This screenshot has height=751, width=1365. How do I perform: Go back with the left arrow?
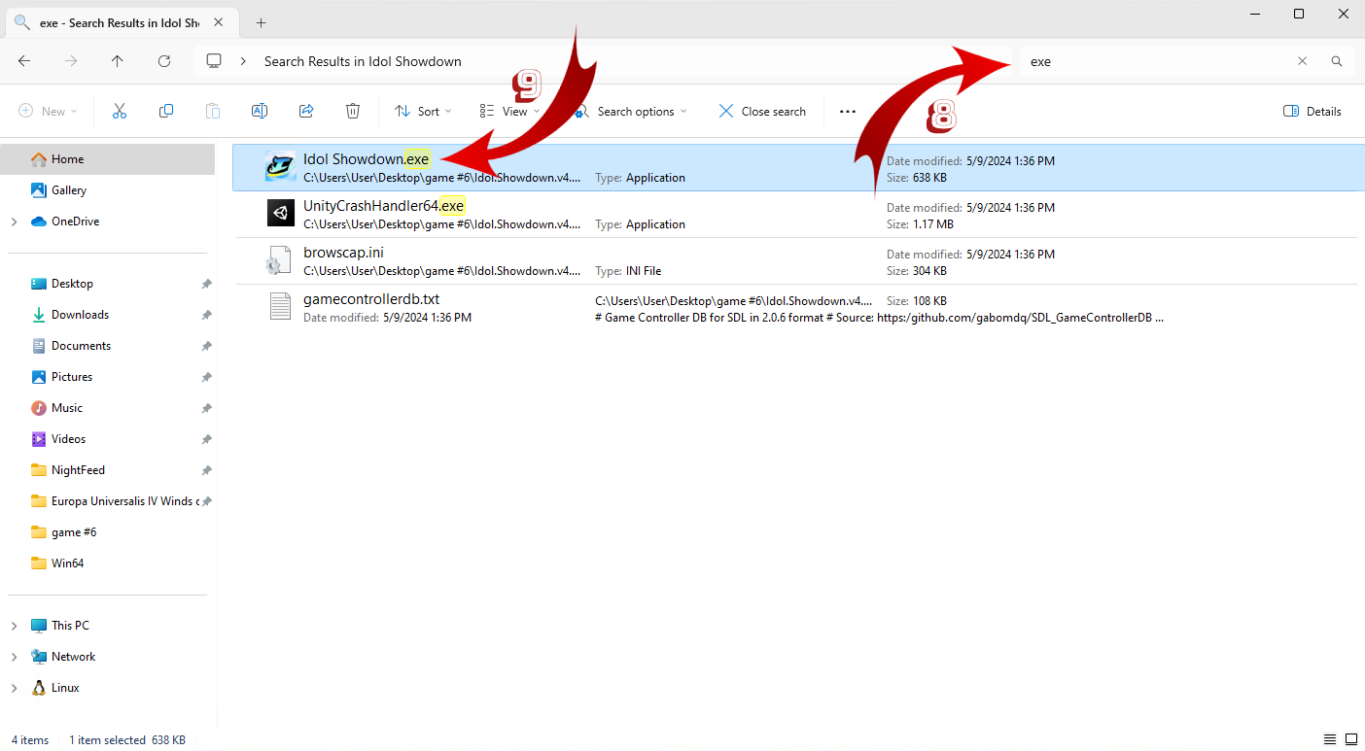click(24, 61)
